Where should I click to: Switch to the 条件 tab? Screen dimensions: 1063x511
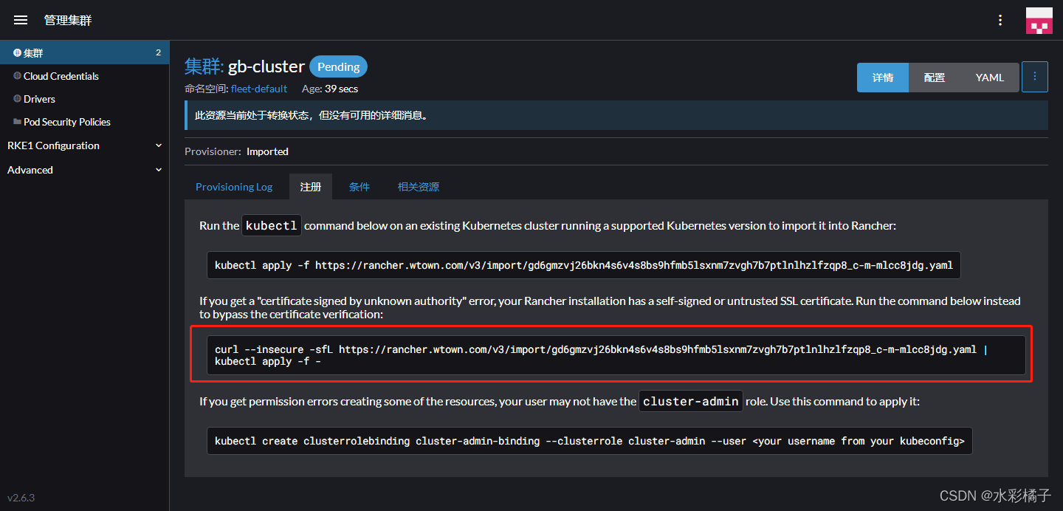click(360, 187)
